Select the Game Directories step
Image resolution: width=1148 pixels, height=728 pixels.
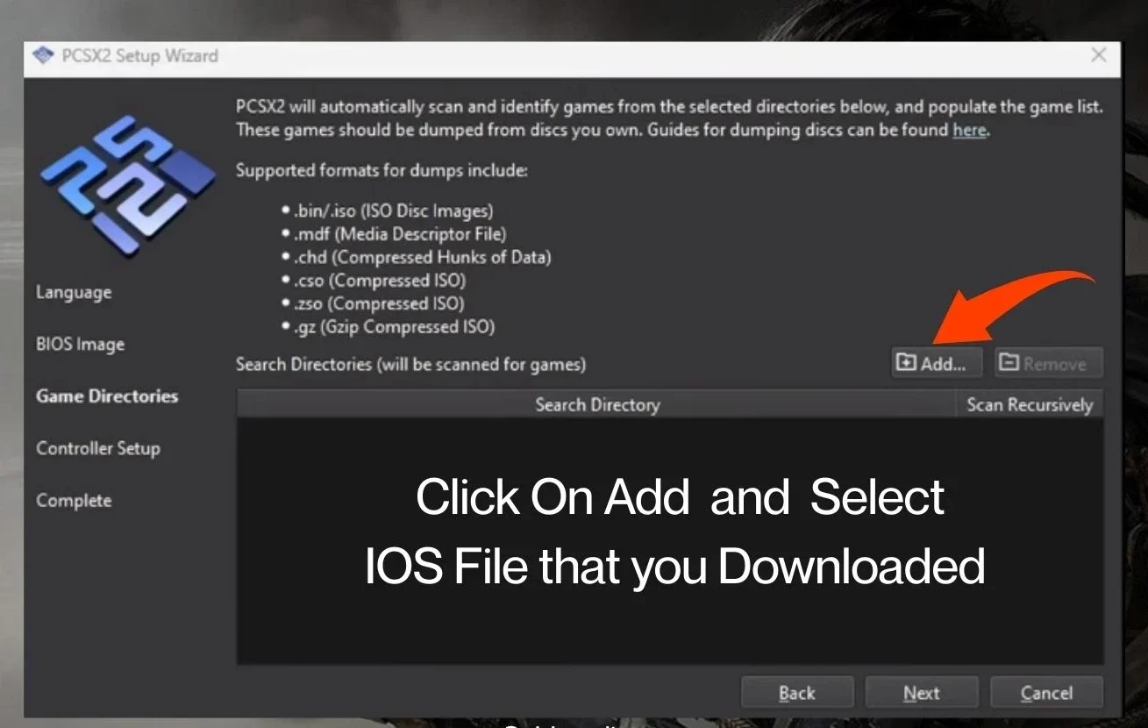click(107, 396)
